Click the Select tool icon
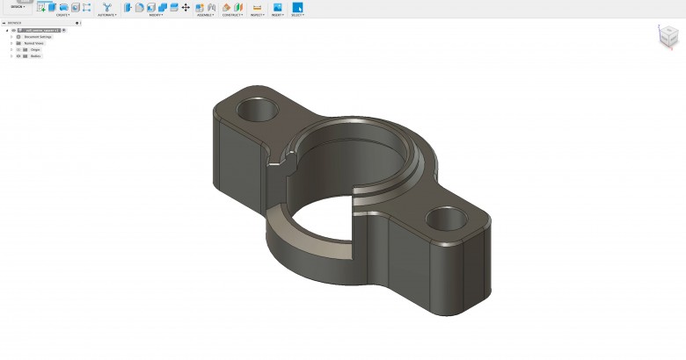Viewport: 686px width, 360px height. point(297,7)
